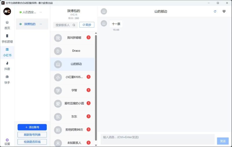Click unread badge on 未知联系人
Viewport: 232px width, 147px height.
(x=88, y=143)
